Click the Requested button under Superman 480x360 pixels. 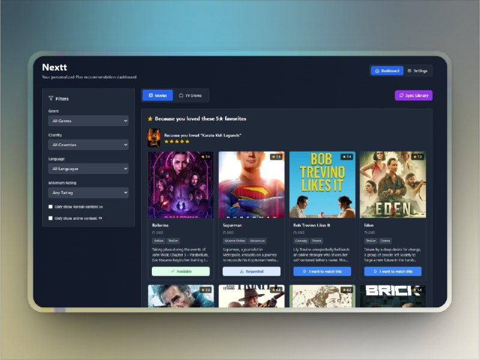[x=251, y=271]
